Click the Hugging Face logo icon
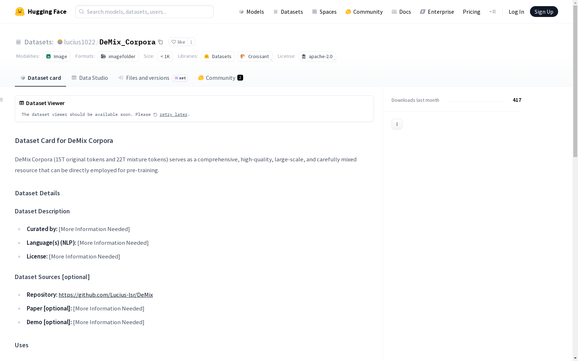The image size is (578, 361). (x=20, y=12)
